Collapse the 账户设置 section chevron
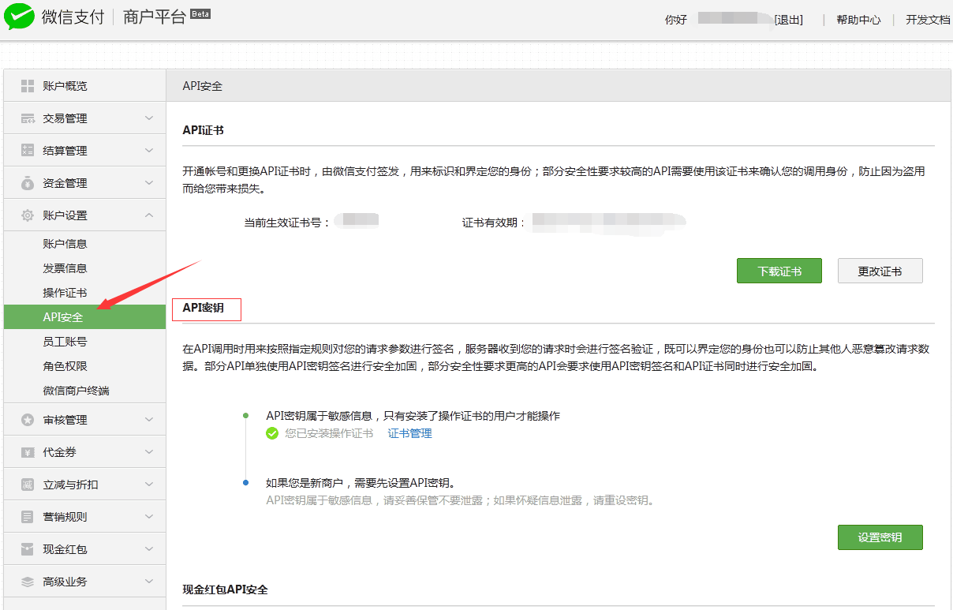Screen dimensions: 953x610 (149, 215)
